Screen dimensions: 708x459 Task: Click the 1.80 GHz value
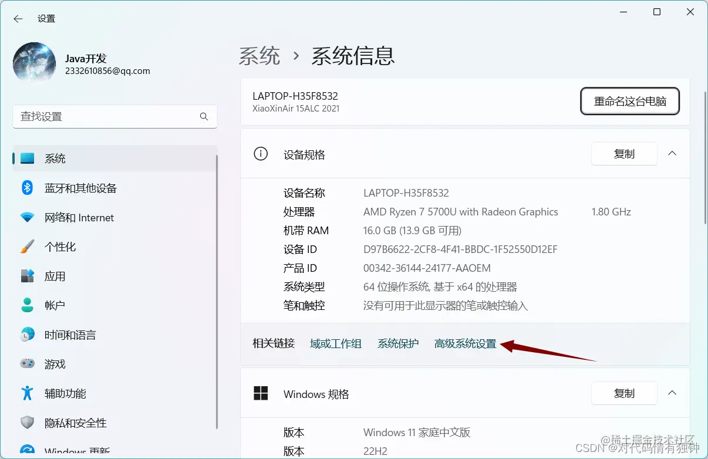611,212
